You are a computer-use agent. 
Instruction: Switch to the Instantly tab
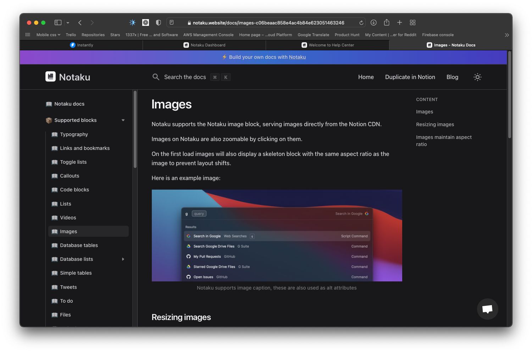(81, 45)
